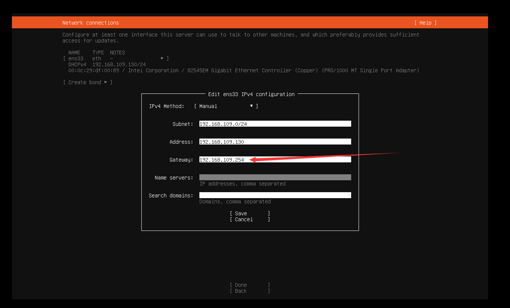Click the 'Gateway:' label
The height and width of the screenshot is (308, 510).
point(182,160)
